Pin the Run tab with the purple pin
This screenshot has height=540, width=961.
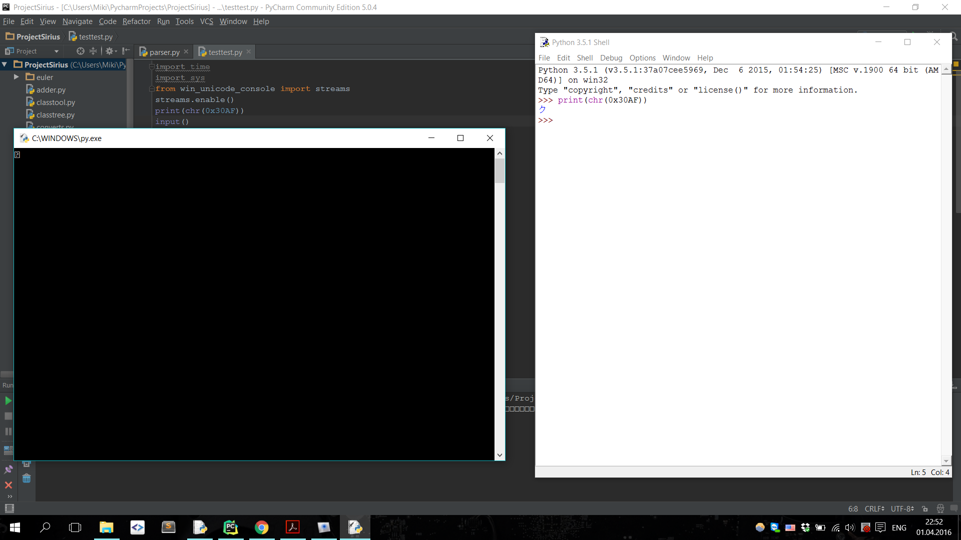9,469
